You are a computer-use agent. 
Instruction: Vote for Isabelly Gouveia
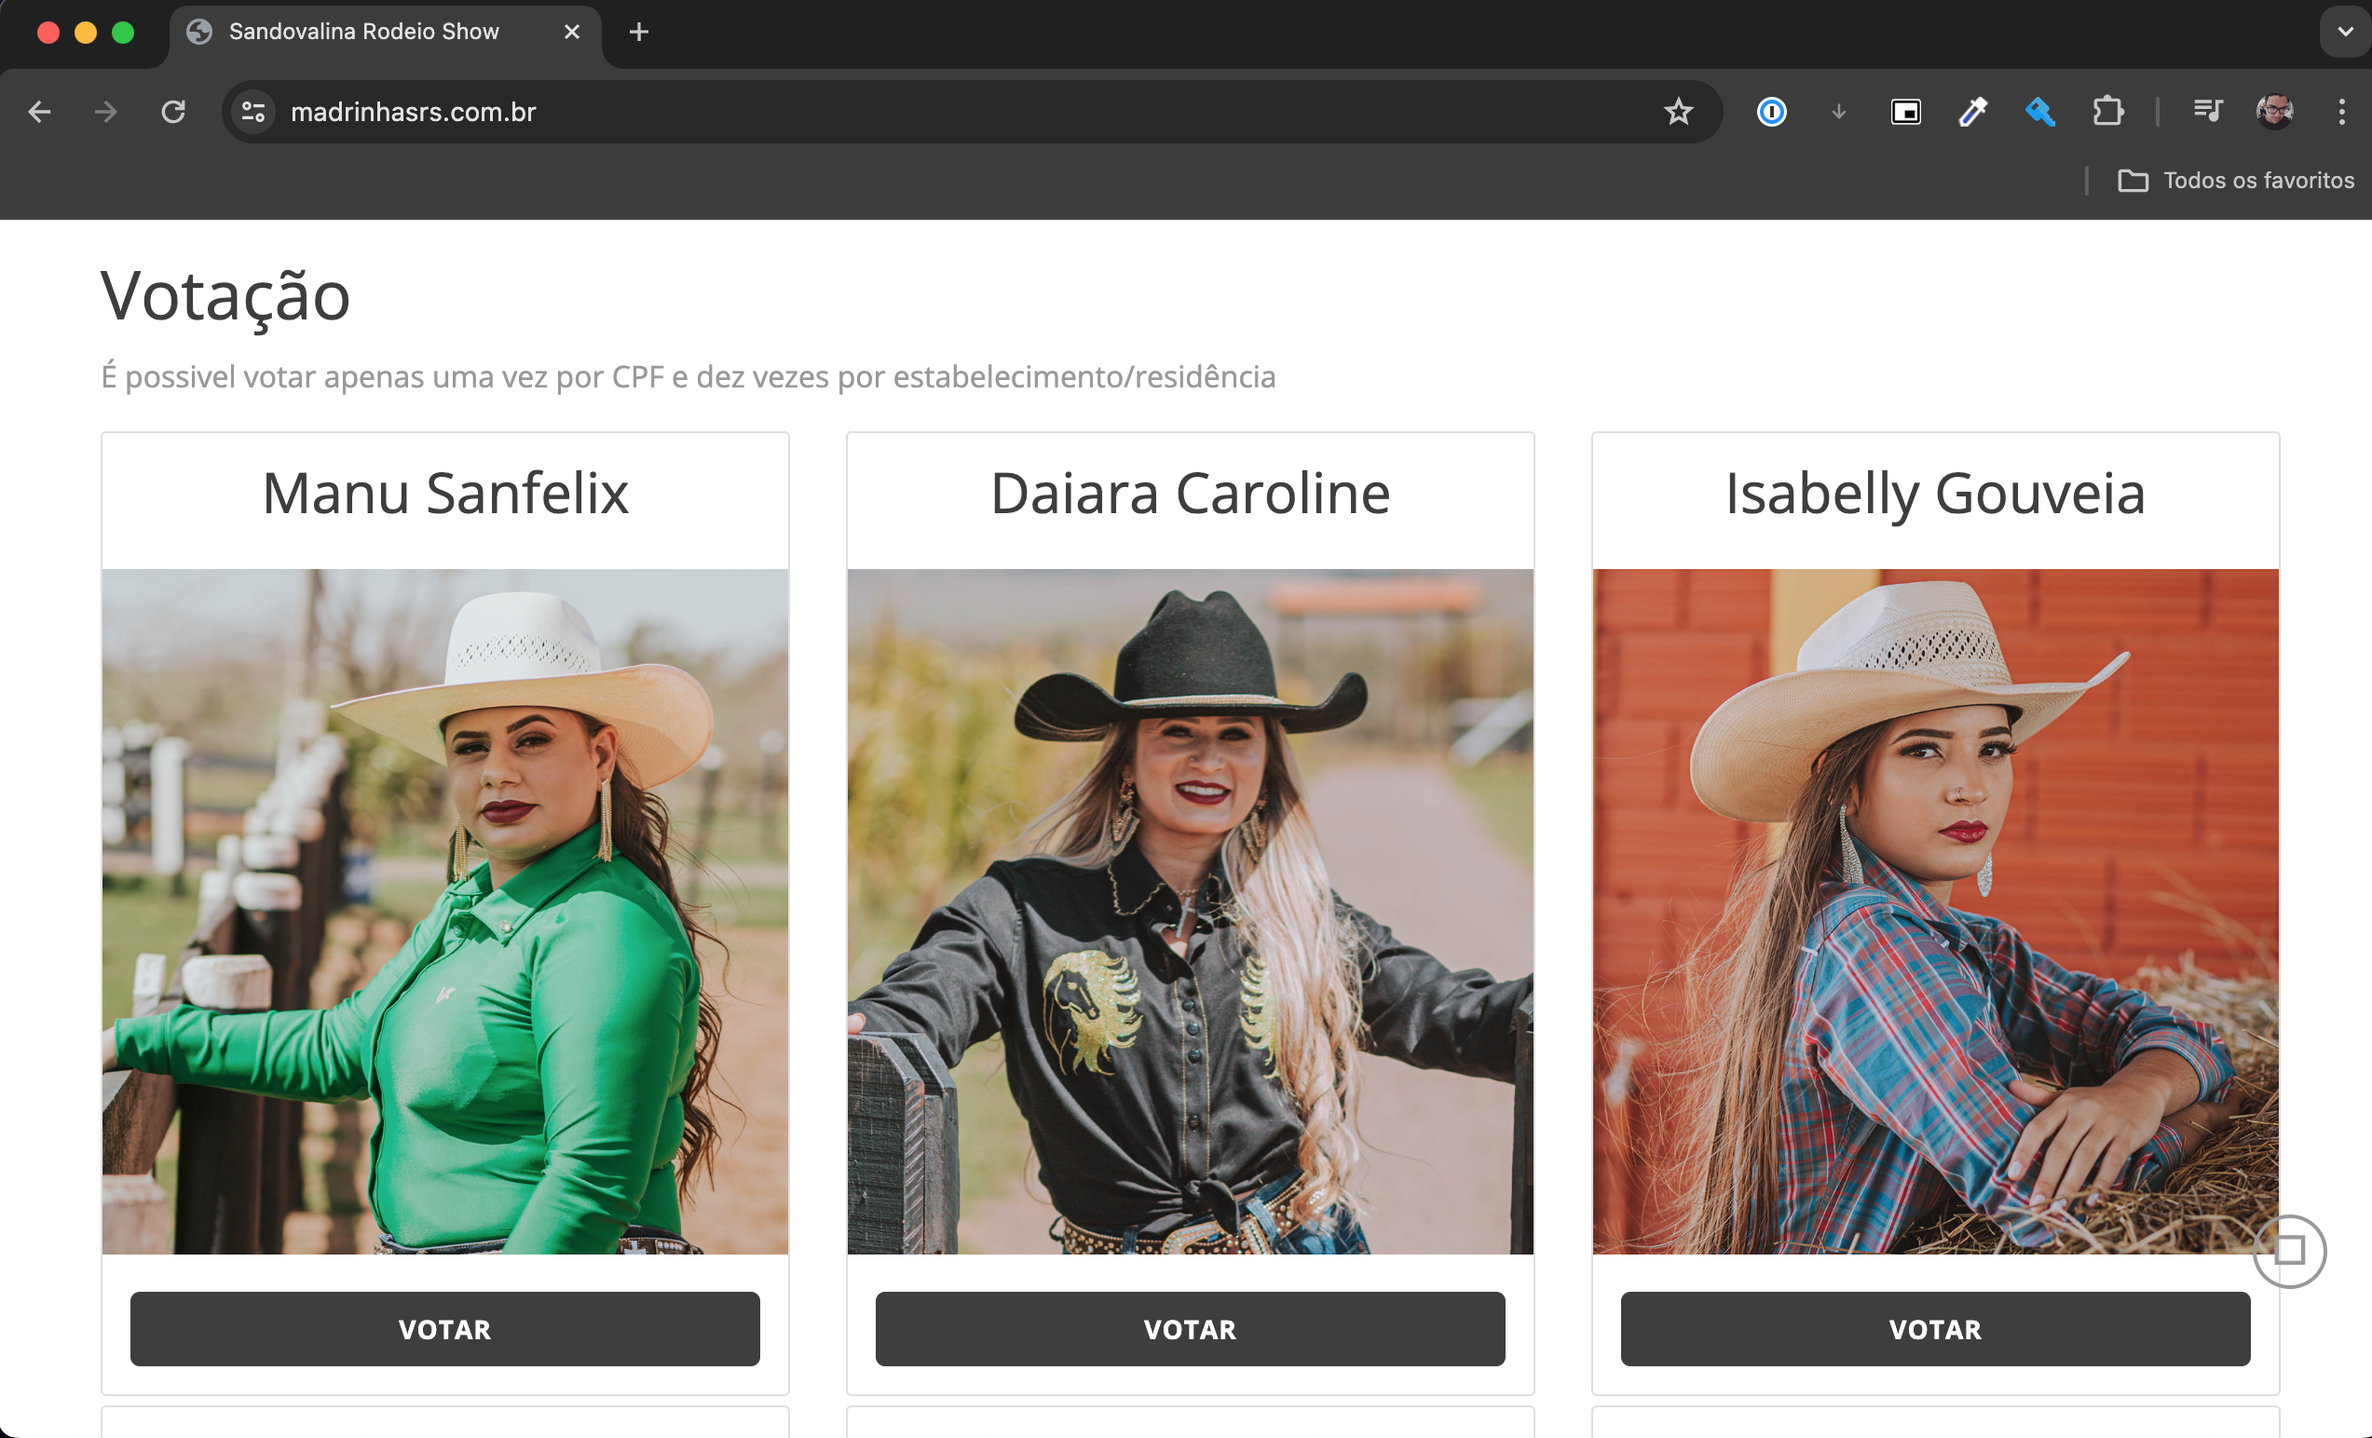point(1935,1328)
